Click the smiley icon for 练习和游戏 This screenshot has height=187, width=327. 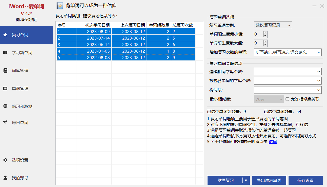5,107
